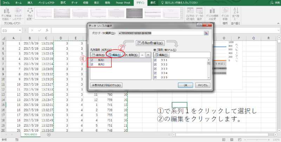Toggle the 系列2 checkbox
The height and width of the screenshot is (142, 281).
coord(92,65)
